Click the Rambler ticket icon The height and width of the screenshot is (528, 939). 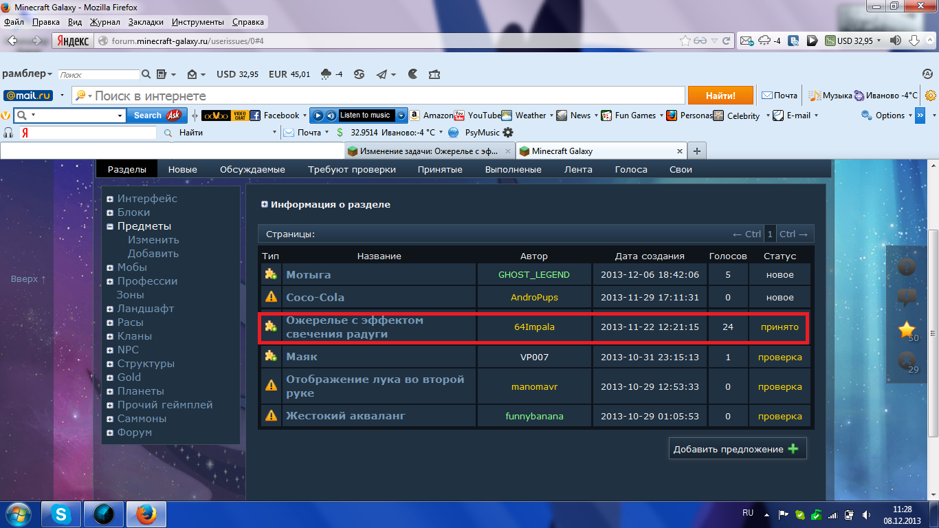(x=434, y=74)
